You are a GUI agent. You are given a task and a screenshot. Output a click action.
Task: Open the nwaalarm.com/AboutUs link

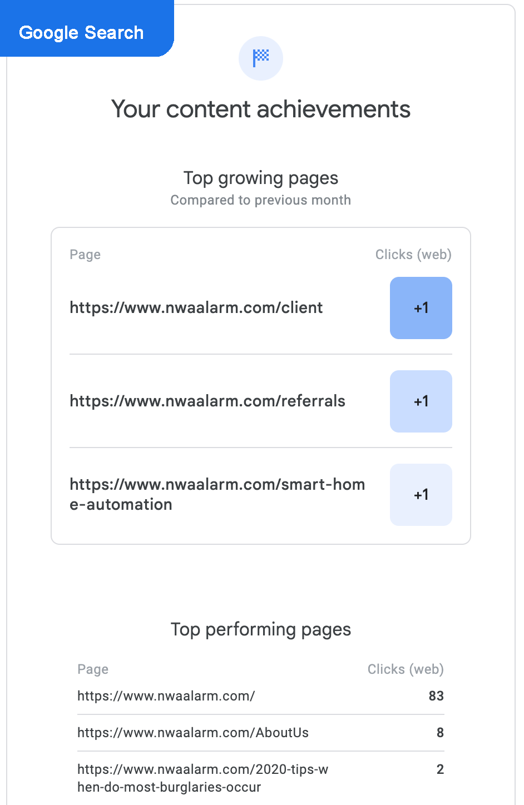(x=192, y=733)
